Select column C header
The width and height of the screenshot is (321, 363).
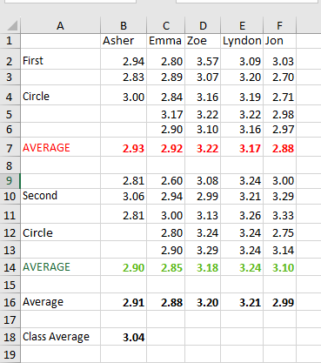pyautogui.click(x=166, y=26)
